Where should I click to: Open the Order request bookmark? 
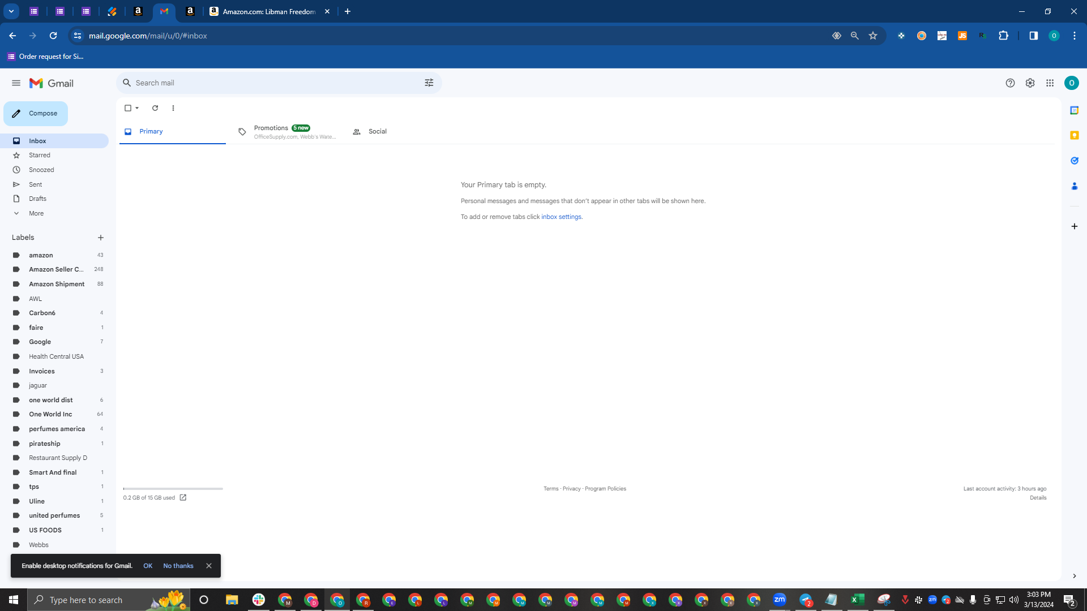pos(45,56)
